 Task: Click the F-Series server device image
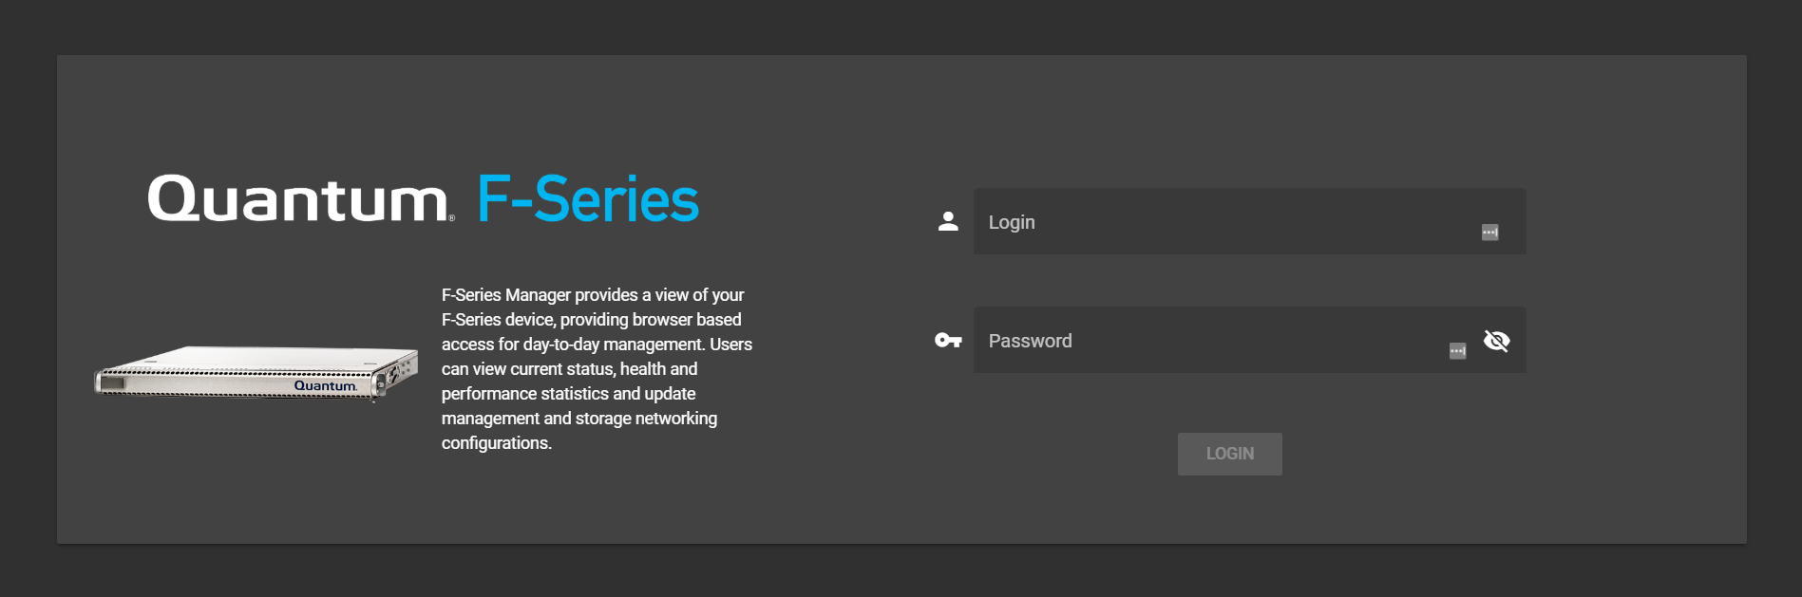pyautogui.click(x=255, y=372)
